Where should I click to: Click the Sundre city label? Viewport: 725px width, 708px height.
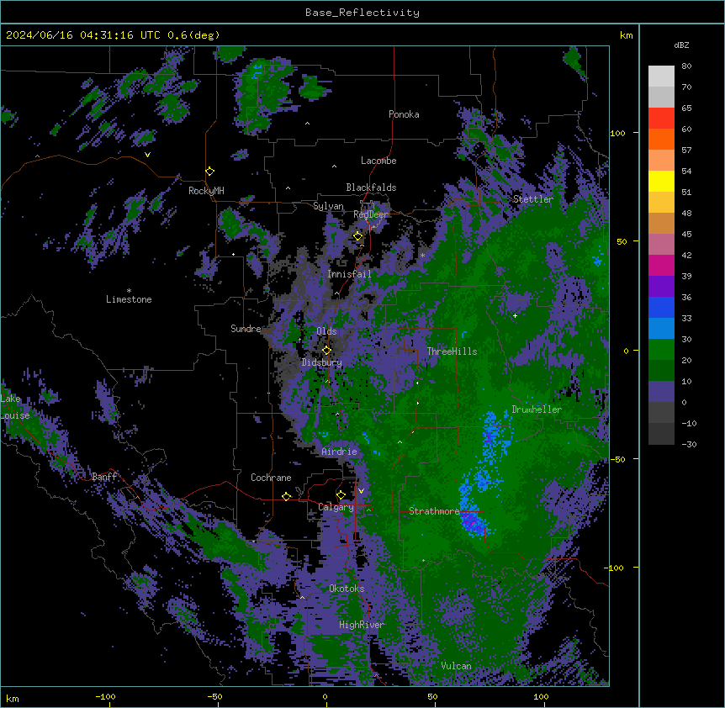point(246,329)
